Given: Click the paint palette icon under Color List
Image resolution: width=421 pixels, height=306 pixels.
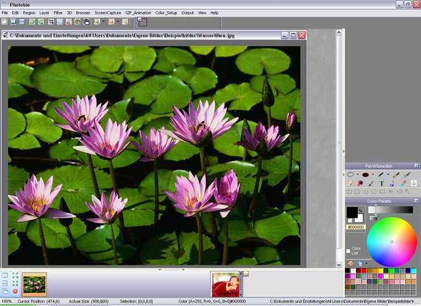Looking at the screenshot, I should [x=350, y=263].
